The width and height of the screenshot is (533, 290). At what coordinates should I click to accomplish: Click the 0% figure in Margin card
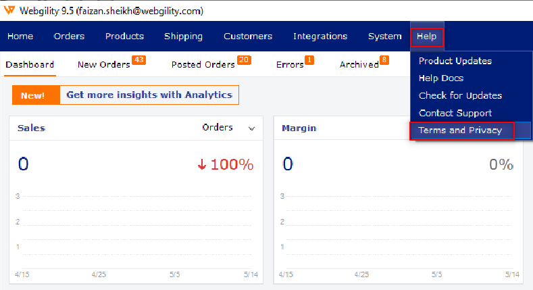click(x=501, y=164)
